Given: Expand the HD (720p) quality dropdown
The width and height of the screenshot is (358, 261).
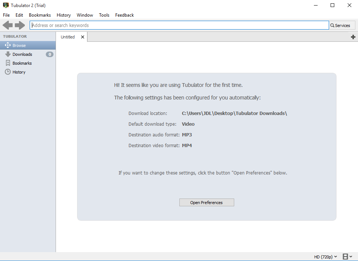Looking at the screenshot, I should pos(325,257).
